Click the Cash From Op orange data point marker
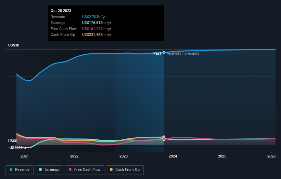This screenshot has height=179, width=281. (164, 137)
